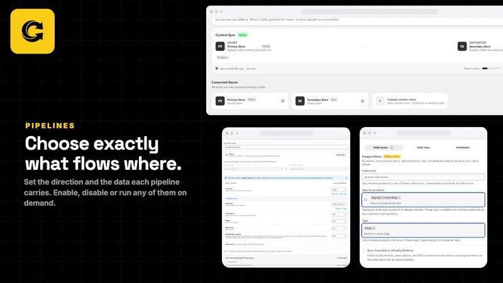Switch to the Metafields tab
This screenshot has width=503, height=283.
463,148
